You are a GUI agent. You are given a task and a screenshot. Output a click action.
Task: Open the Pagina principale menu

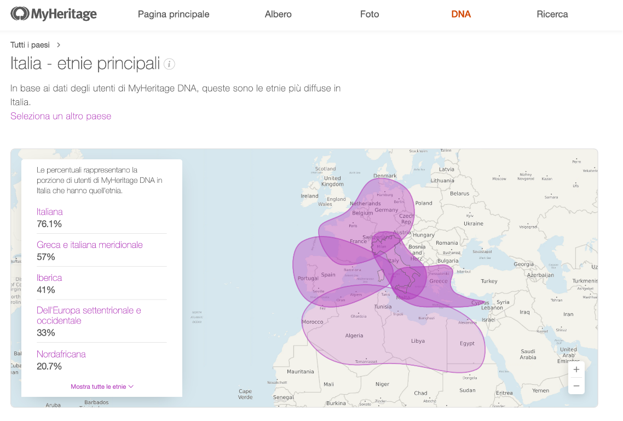coord(174,14)
